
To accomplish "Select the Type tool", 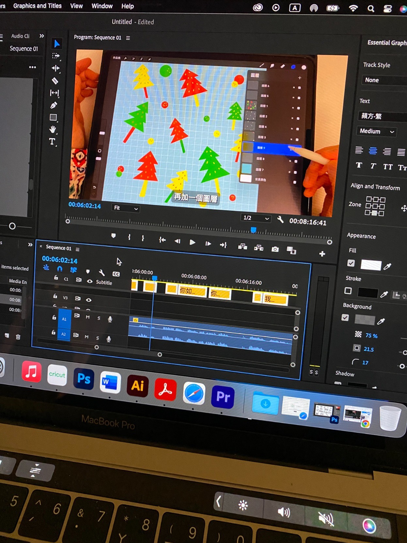I will click(52, 141).
